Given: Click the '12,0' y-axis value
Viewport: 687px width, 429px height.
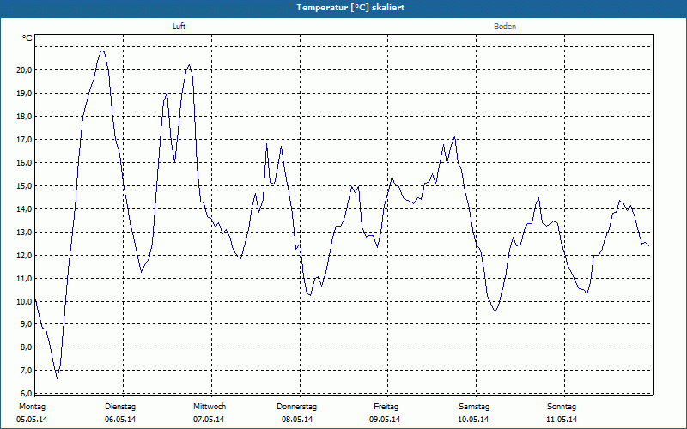Looking at the screenshot, I should pos(24,255).
